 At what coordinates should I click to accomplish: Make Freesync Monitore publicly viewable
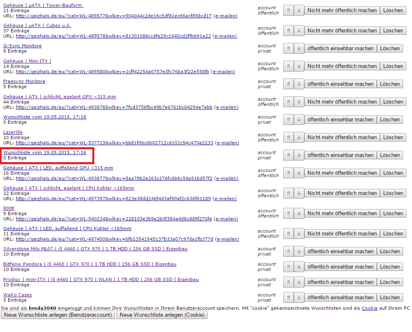[340, 84]
